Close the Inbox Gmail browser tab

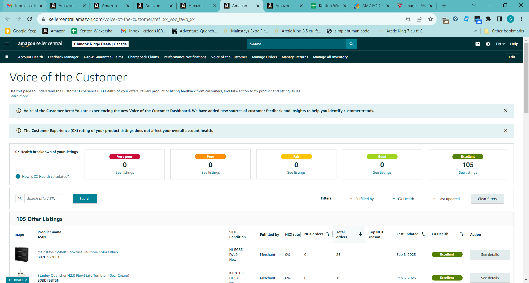click(x=41, y=6)
